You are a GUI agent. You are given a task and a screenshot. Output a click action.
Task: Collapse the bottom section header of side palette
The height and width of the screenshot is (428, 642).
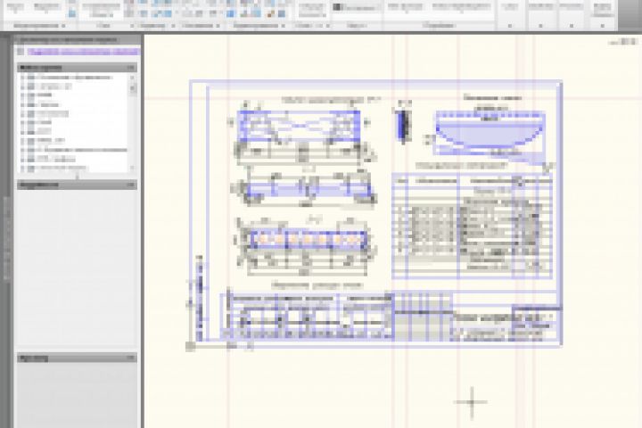(130, 358)
